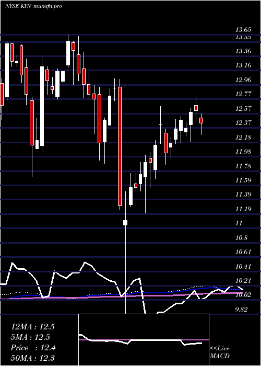
Task: Click the <<Live MACD label
Action: point(220,352)
